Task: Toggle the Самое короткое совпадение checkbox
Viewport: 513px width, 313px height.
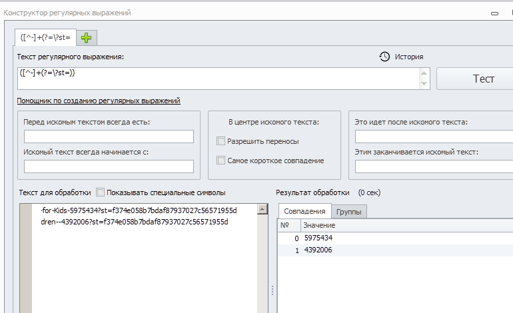Action: click(221, 160)
